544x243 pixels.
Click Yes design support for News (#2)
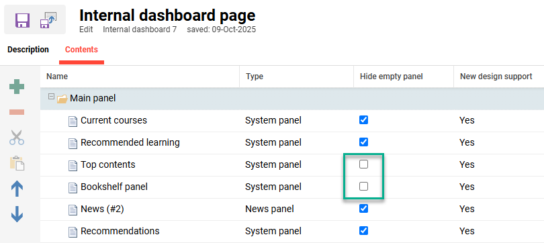(467, 209)
